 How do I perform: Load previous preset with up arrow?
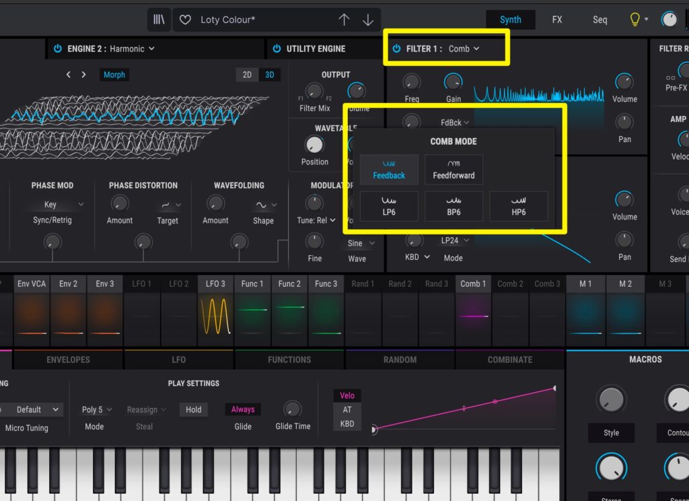tap(344, 20)
